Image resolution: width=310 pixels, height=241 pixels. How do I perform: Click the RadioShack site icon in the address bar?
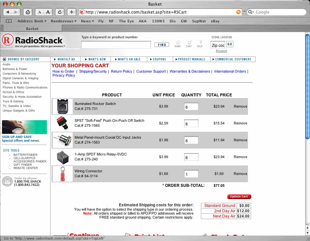pyautogui.click(x=82, y=12)
